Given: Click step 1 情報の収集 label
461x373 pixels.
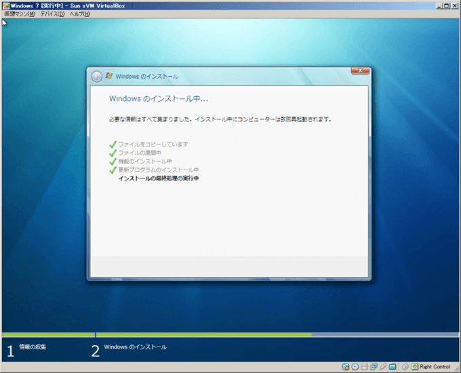Looking at the screenshot, I should 33,347.
